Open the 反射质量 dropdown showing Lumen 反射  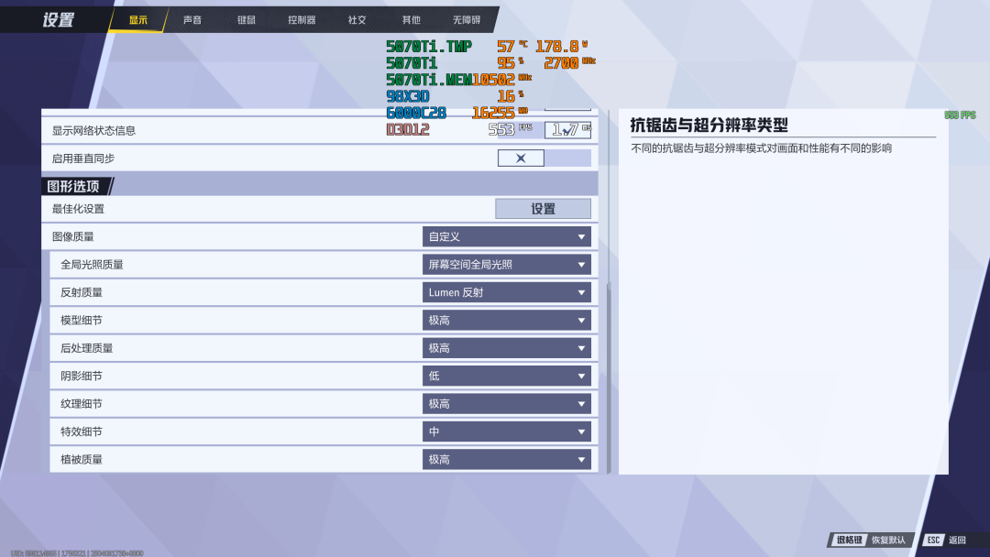pyautogui.click(x=506, y=292)
